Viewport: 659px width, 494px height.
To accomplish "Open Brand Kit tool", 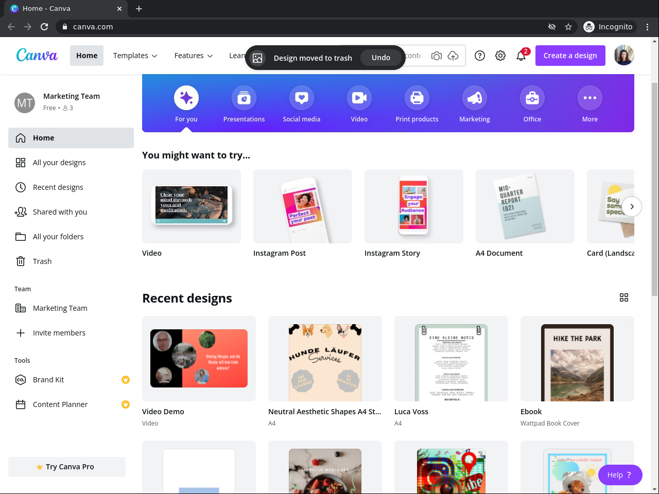I will pyautogui.click(x=71, y=380).
